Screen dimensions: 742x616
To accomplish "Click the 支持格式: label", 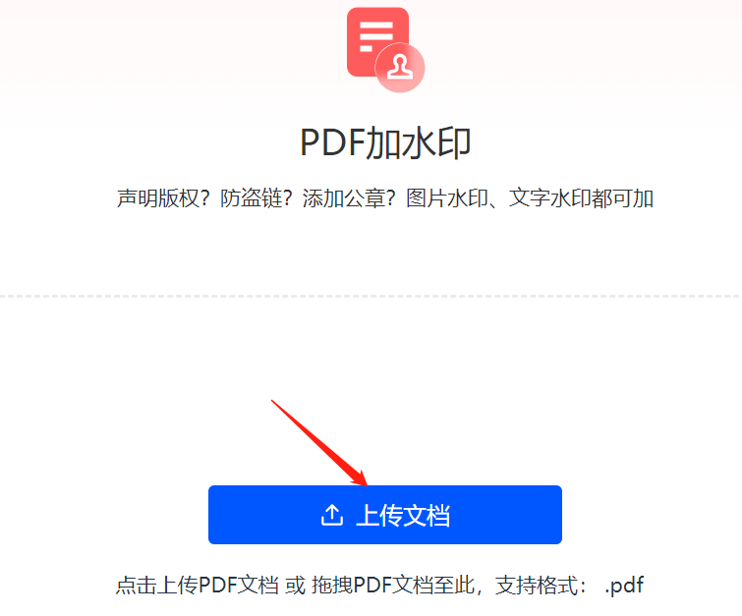I will coord(542,586).
